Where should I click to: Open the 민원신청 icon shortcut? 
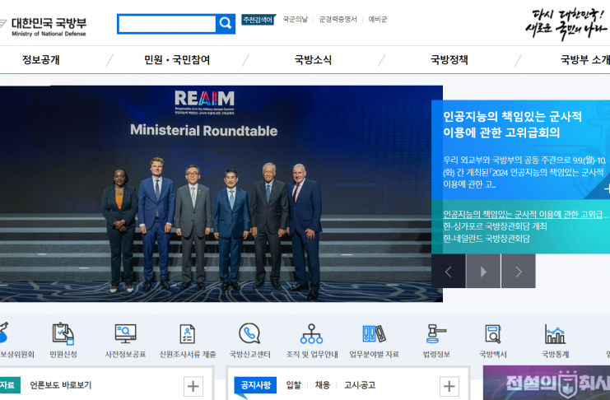(63, 334)
